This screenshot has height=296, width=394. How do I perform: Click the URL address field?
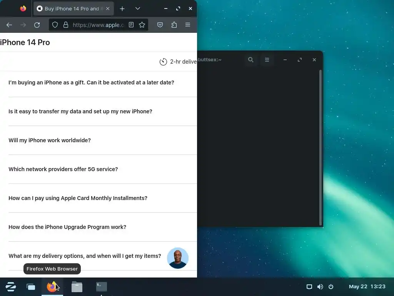click(98, 25)
